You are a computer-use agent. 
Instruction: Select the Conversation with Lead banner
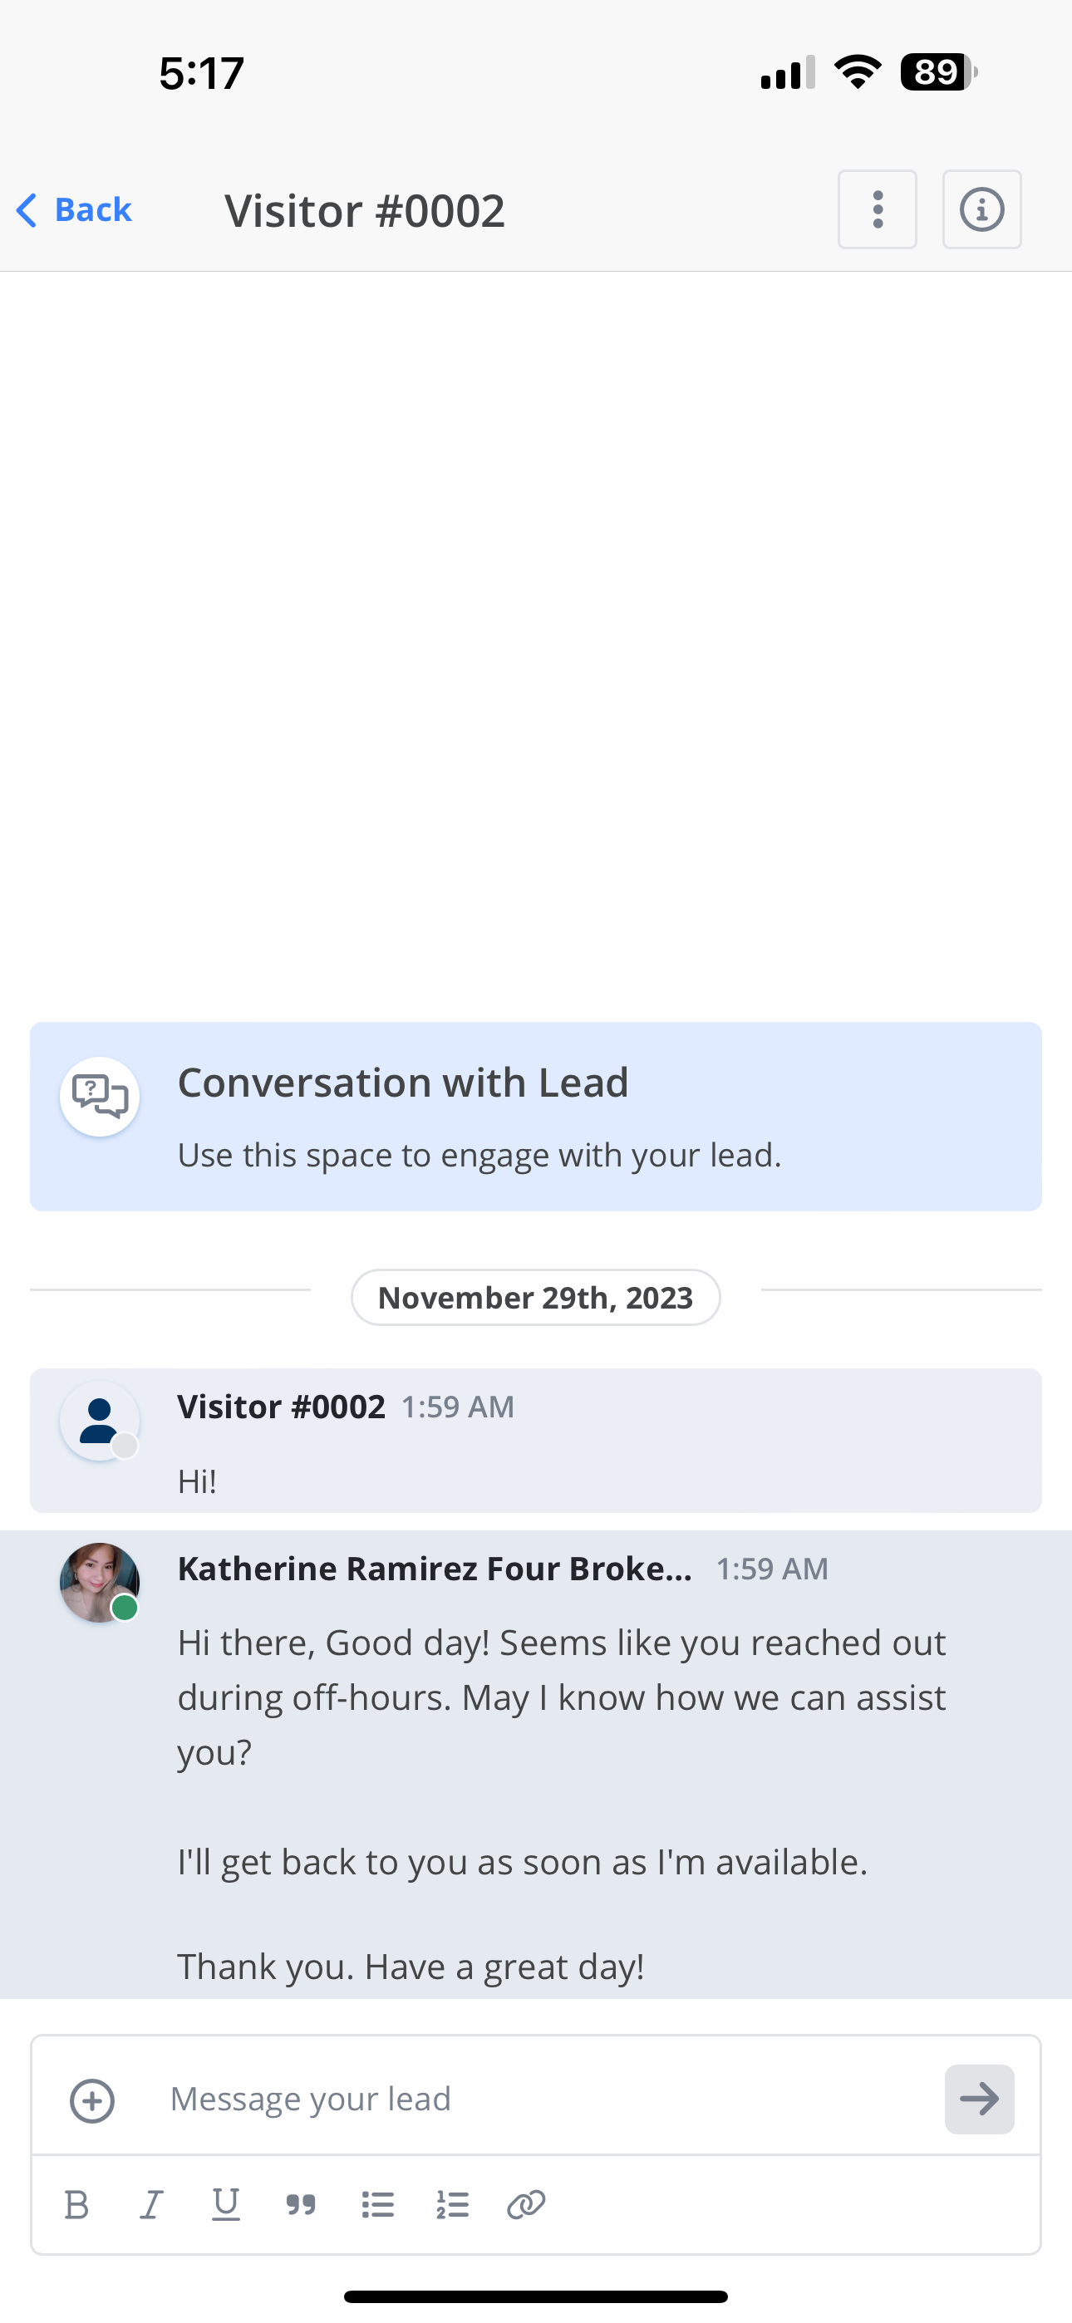coord(536,1117)
